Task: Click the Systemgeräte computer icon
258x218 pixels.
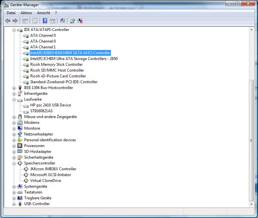Action: pyautogui.click(x=20, y=186)
